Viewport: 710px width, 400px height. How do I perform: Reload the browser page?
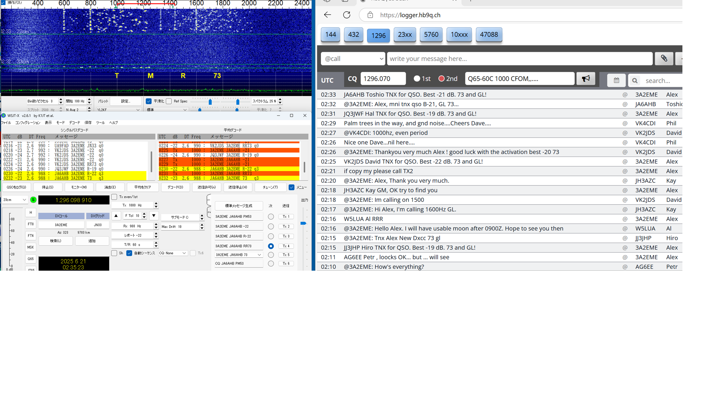click(x=347, y=15)
